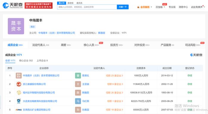Open the crown icon beside 会员服务

(138, 7)
